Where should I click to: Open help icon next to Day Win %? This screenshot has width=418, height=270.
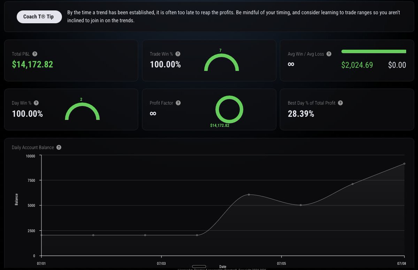(x=36, y=103)
